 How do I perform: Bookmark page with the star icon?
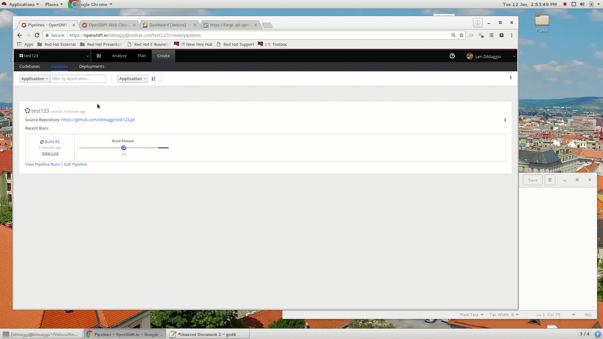coord(461,35)
